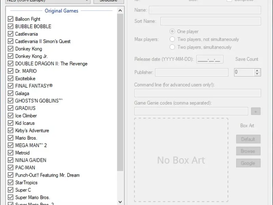Uncheck the Galaga checkbox
Viewport: 273px width, 205px height.
tap(11, 93)
